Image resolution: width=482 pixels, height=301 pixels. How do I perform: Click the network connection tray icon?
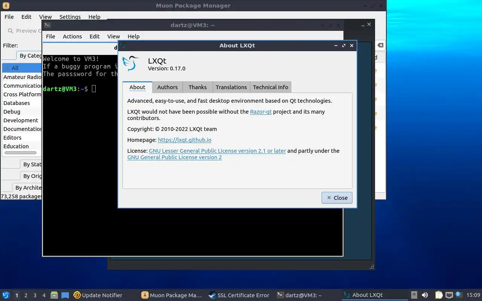point(449,295)
